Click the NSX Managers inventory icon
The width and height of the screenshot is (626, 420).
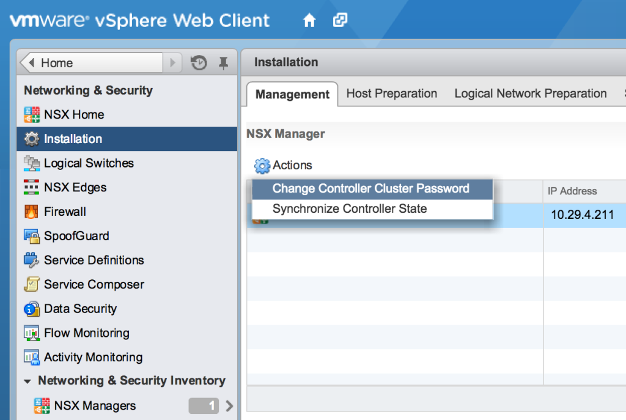pos(42,405)
